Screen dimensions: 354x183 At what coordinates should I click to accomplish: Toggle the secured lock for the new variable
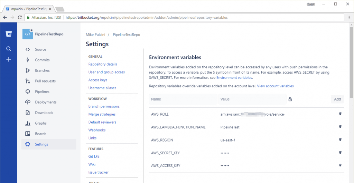pos(290,99)
